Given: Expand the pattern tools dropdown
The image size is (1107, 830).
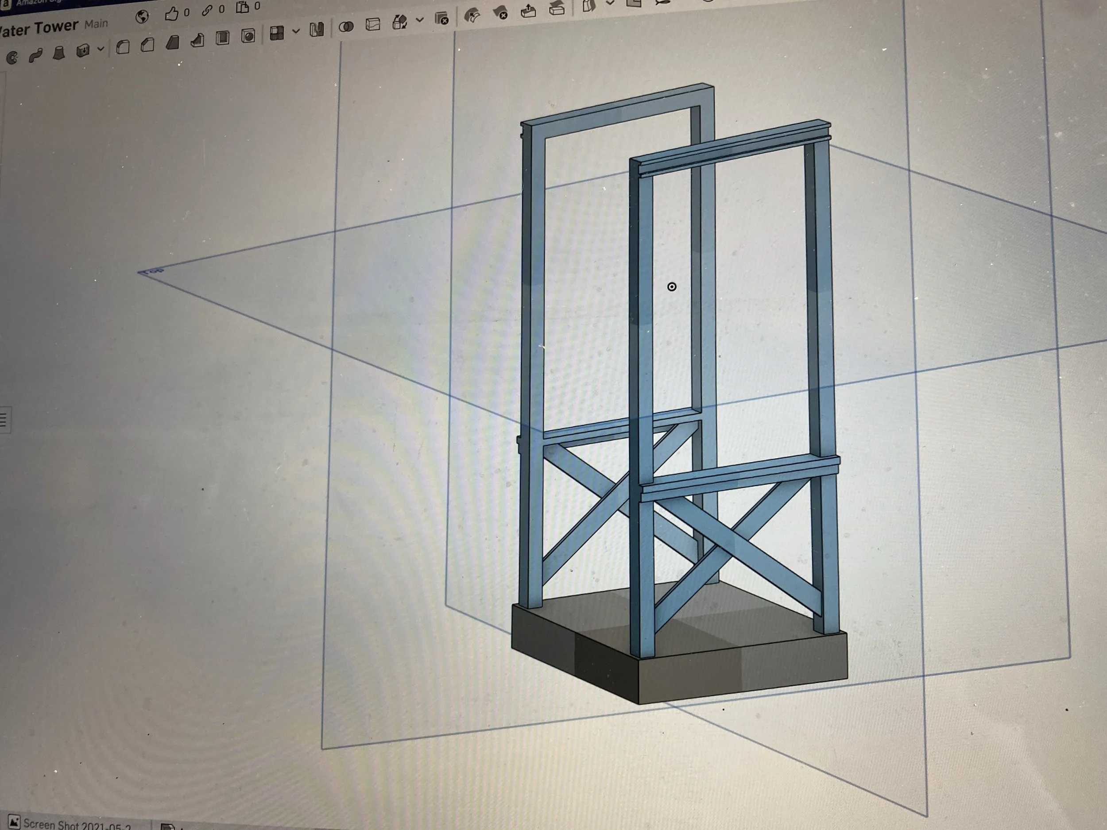Looking at the screenshot, I should pos(296,31).
